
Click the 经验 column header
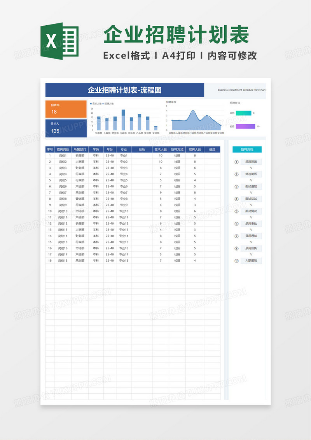142,150
